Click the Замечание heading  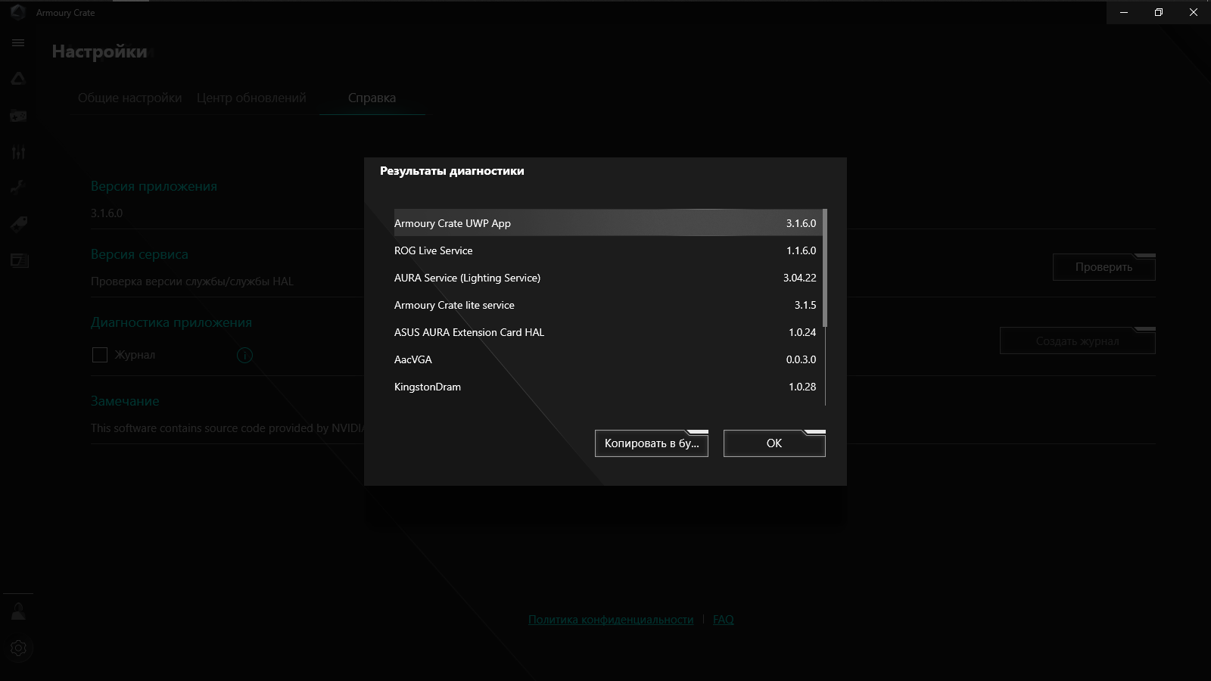click(125, 401)
